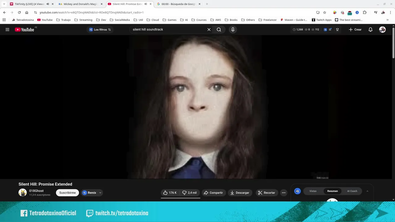Viewport: 395px width, 222px height.
Task: Open YouTube notifications bell
Action: point(370,30)
